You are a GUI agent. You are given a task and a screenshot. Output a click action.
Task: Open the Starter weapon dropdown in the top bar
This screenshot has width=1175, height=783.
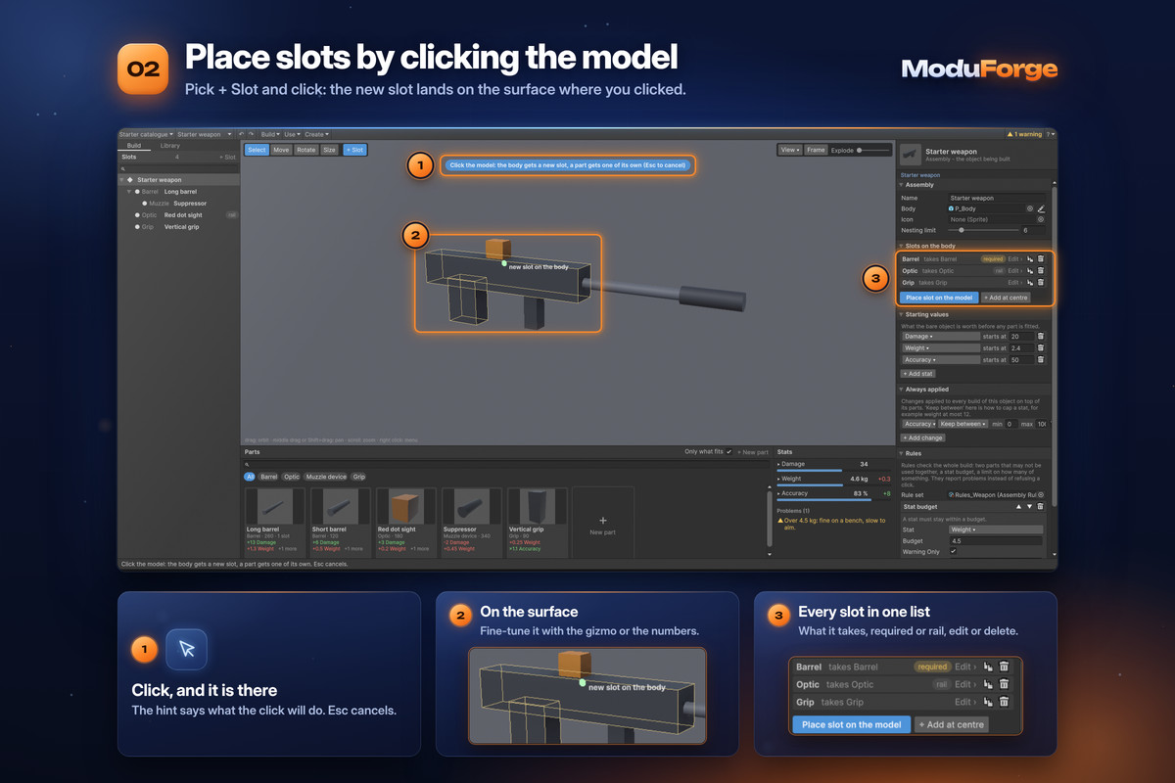205,134
